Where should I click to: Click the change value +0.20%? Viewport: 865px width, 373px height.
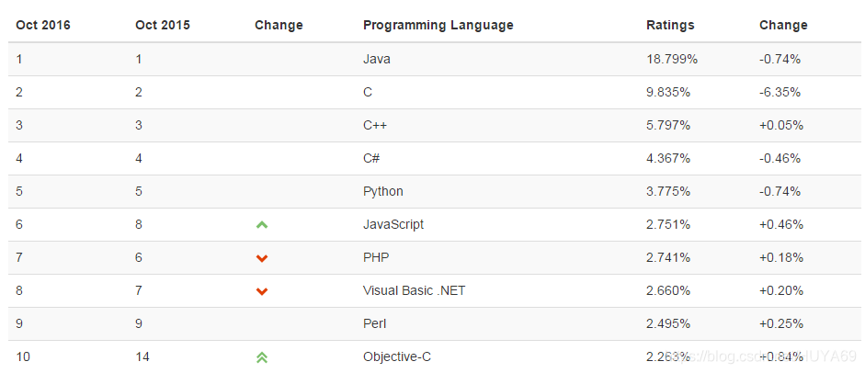click(x=781, y=290)
